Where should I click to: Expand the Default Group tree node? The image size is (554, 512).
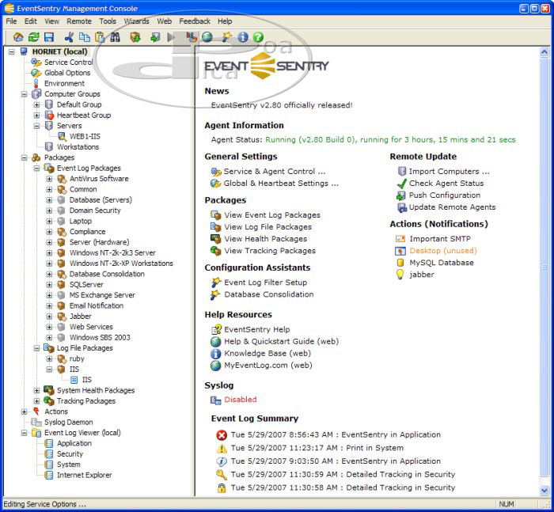(x=36, y=104)
